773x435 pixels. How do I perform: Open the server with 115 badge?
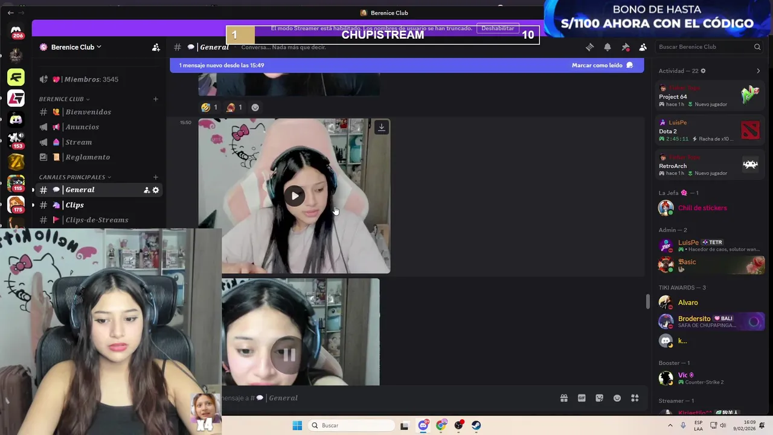click(x=16, y=183)
